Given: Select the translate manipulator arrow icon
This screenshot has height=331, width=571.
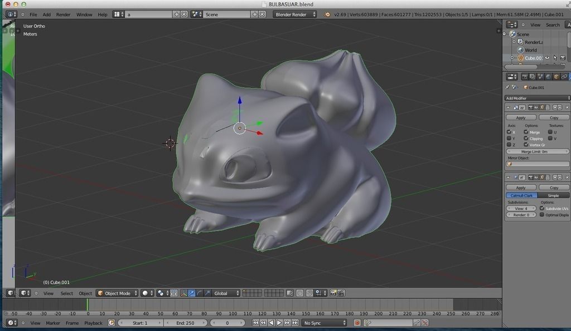Looking at the screenshot, I should pos(192,293).
